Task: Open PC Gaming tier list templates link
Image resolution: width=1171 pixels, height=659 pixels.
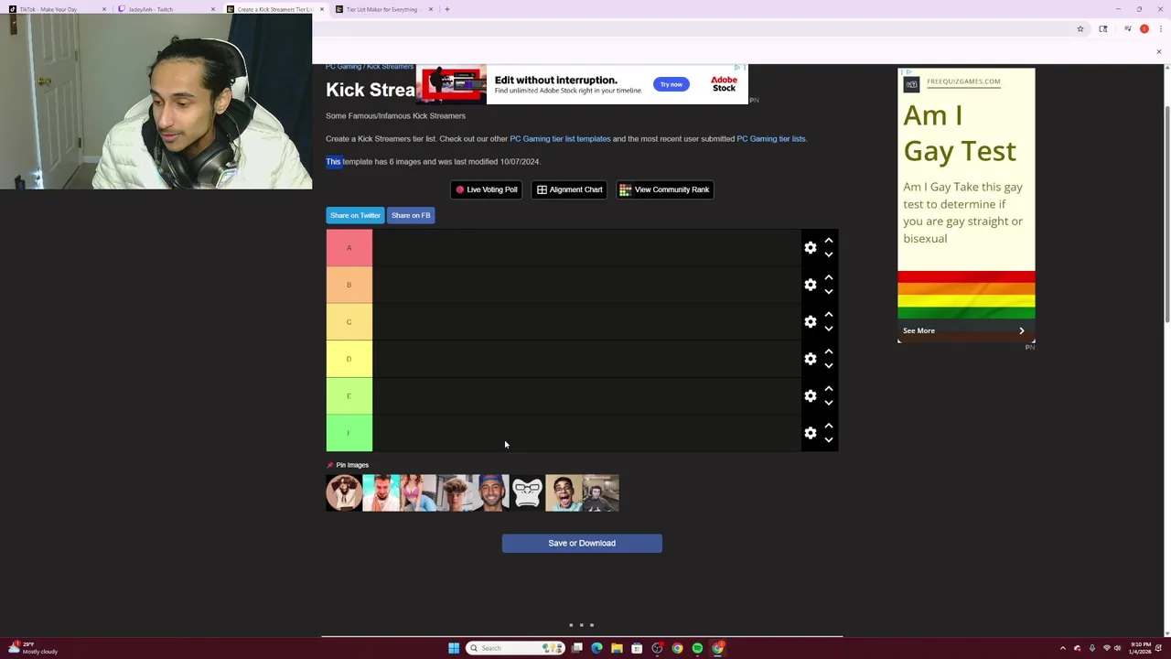Action: [x=560, y=139]
